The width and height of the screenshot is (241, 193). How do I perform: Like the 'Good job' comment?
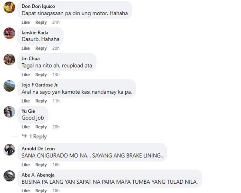coord(25,127)
